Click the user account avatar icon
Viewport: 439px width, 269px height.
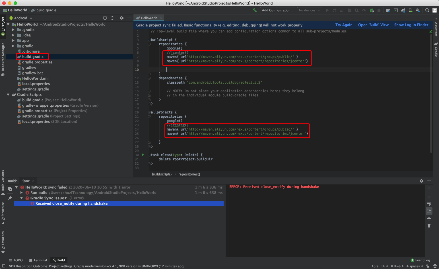tap(435, 10)
